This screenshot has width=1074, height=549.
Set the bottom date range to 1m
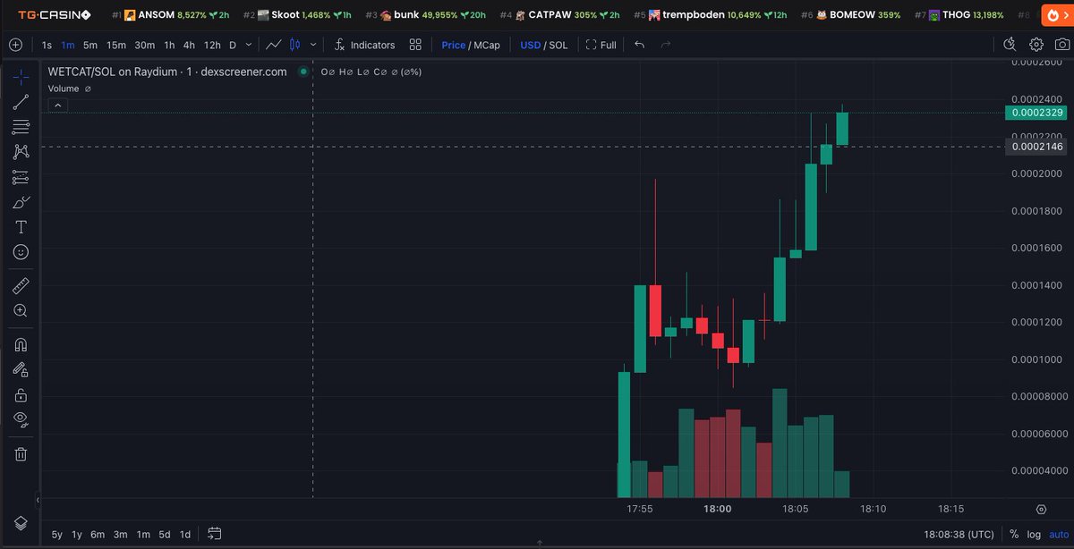pyautogui.click(x=143, y=534)
